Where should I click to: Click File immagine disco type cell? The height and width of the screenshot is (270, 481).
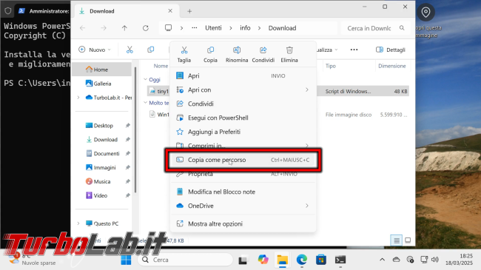[349, 115]
